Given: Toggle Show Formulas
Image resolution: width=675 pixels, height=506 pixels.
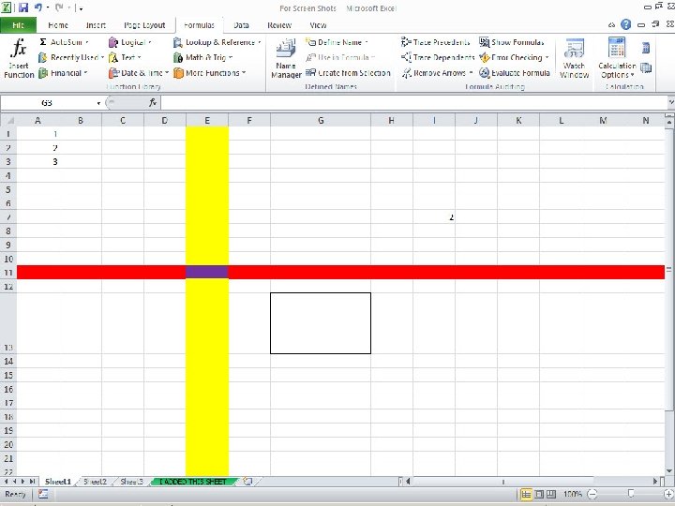Looking at the screenshot, I should (512, 42).
